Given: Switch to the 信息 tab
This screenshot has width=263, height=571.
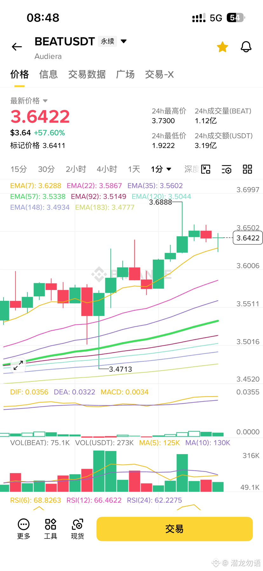Looking at the screenshot, I should pyautogui.click(x=48, y=74).
